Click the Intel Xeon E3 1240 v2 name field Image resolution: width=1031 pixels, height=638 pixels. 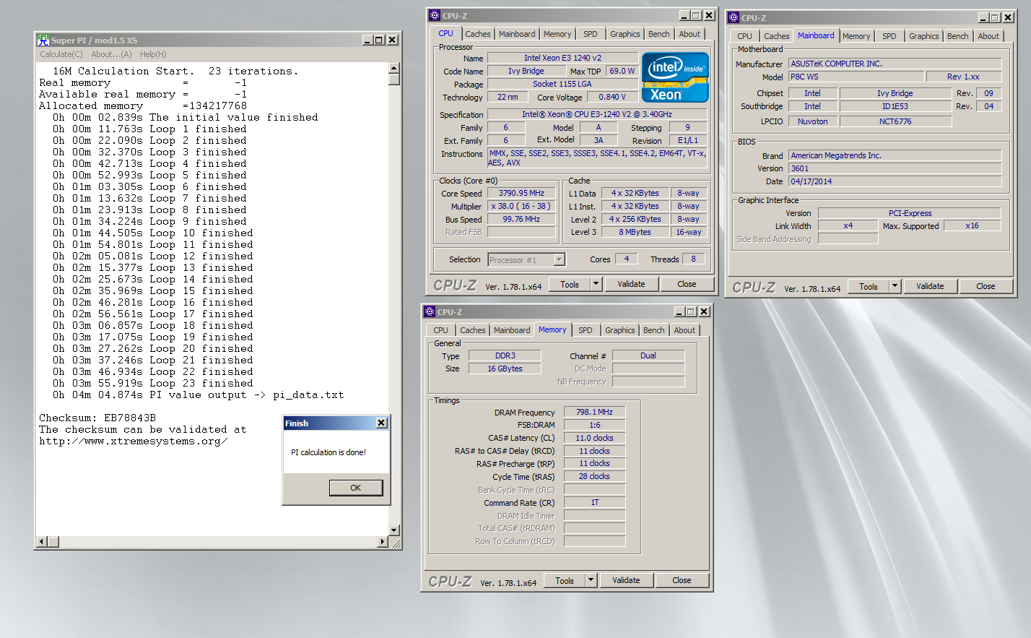(x=562, y=58)
